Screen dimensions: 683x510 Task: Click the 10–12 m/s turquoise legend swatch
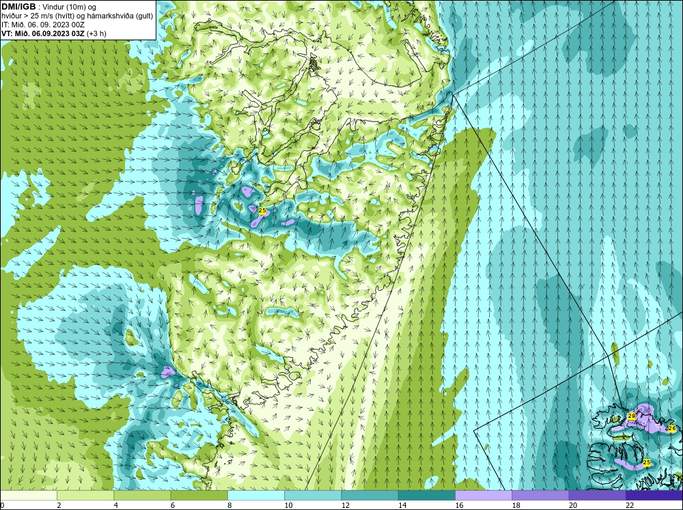pyautogui.click(x=313, y=495)
